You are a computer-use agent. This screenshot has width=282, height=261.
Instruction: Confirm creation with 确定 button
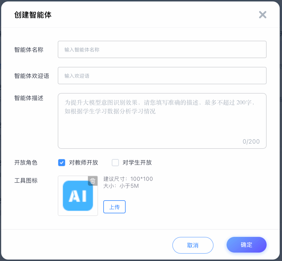coord(246,245)
